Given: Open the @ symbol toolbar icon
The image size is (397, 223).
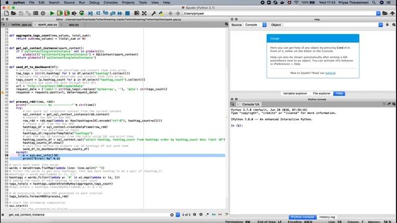Looking at the screenshot, I should pos(43,14).
